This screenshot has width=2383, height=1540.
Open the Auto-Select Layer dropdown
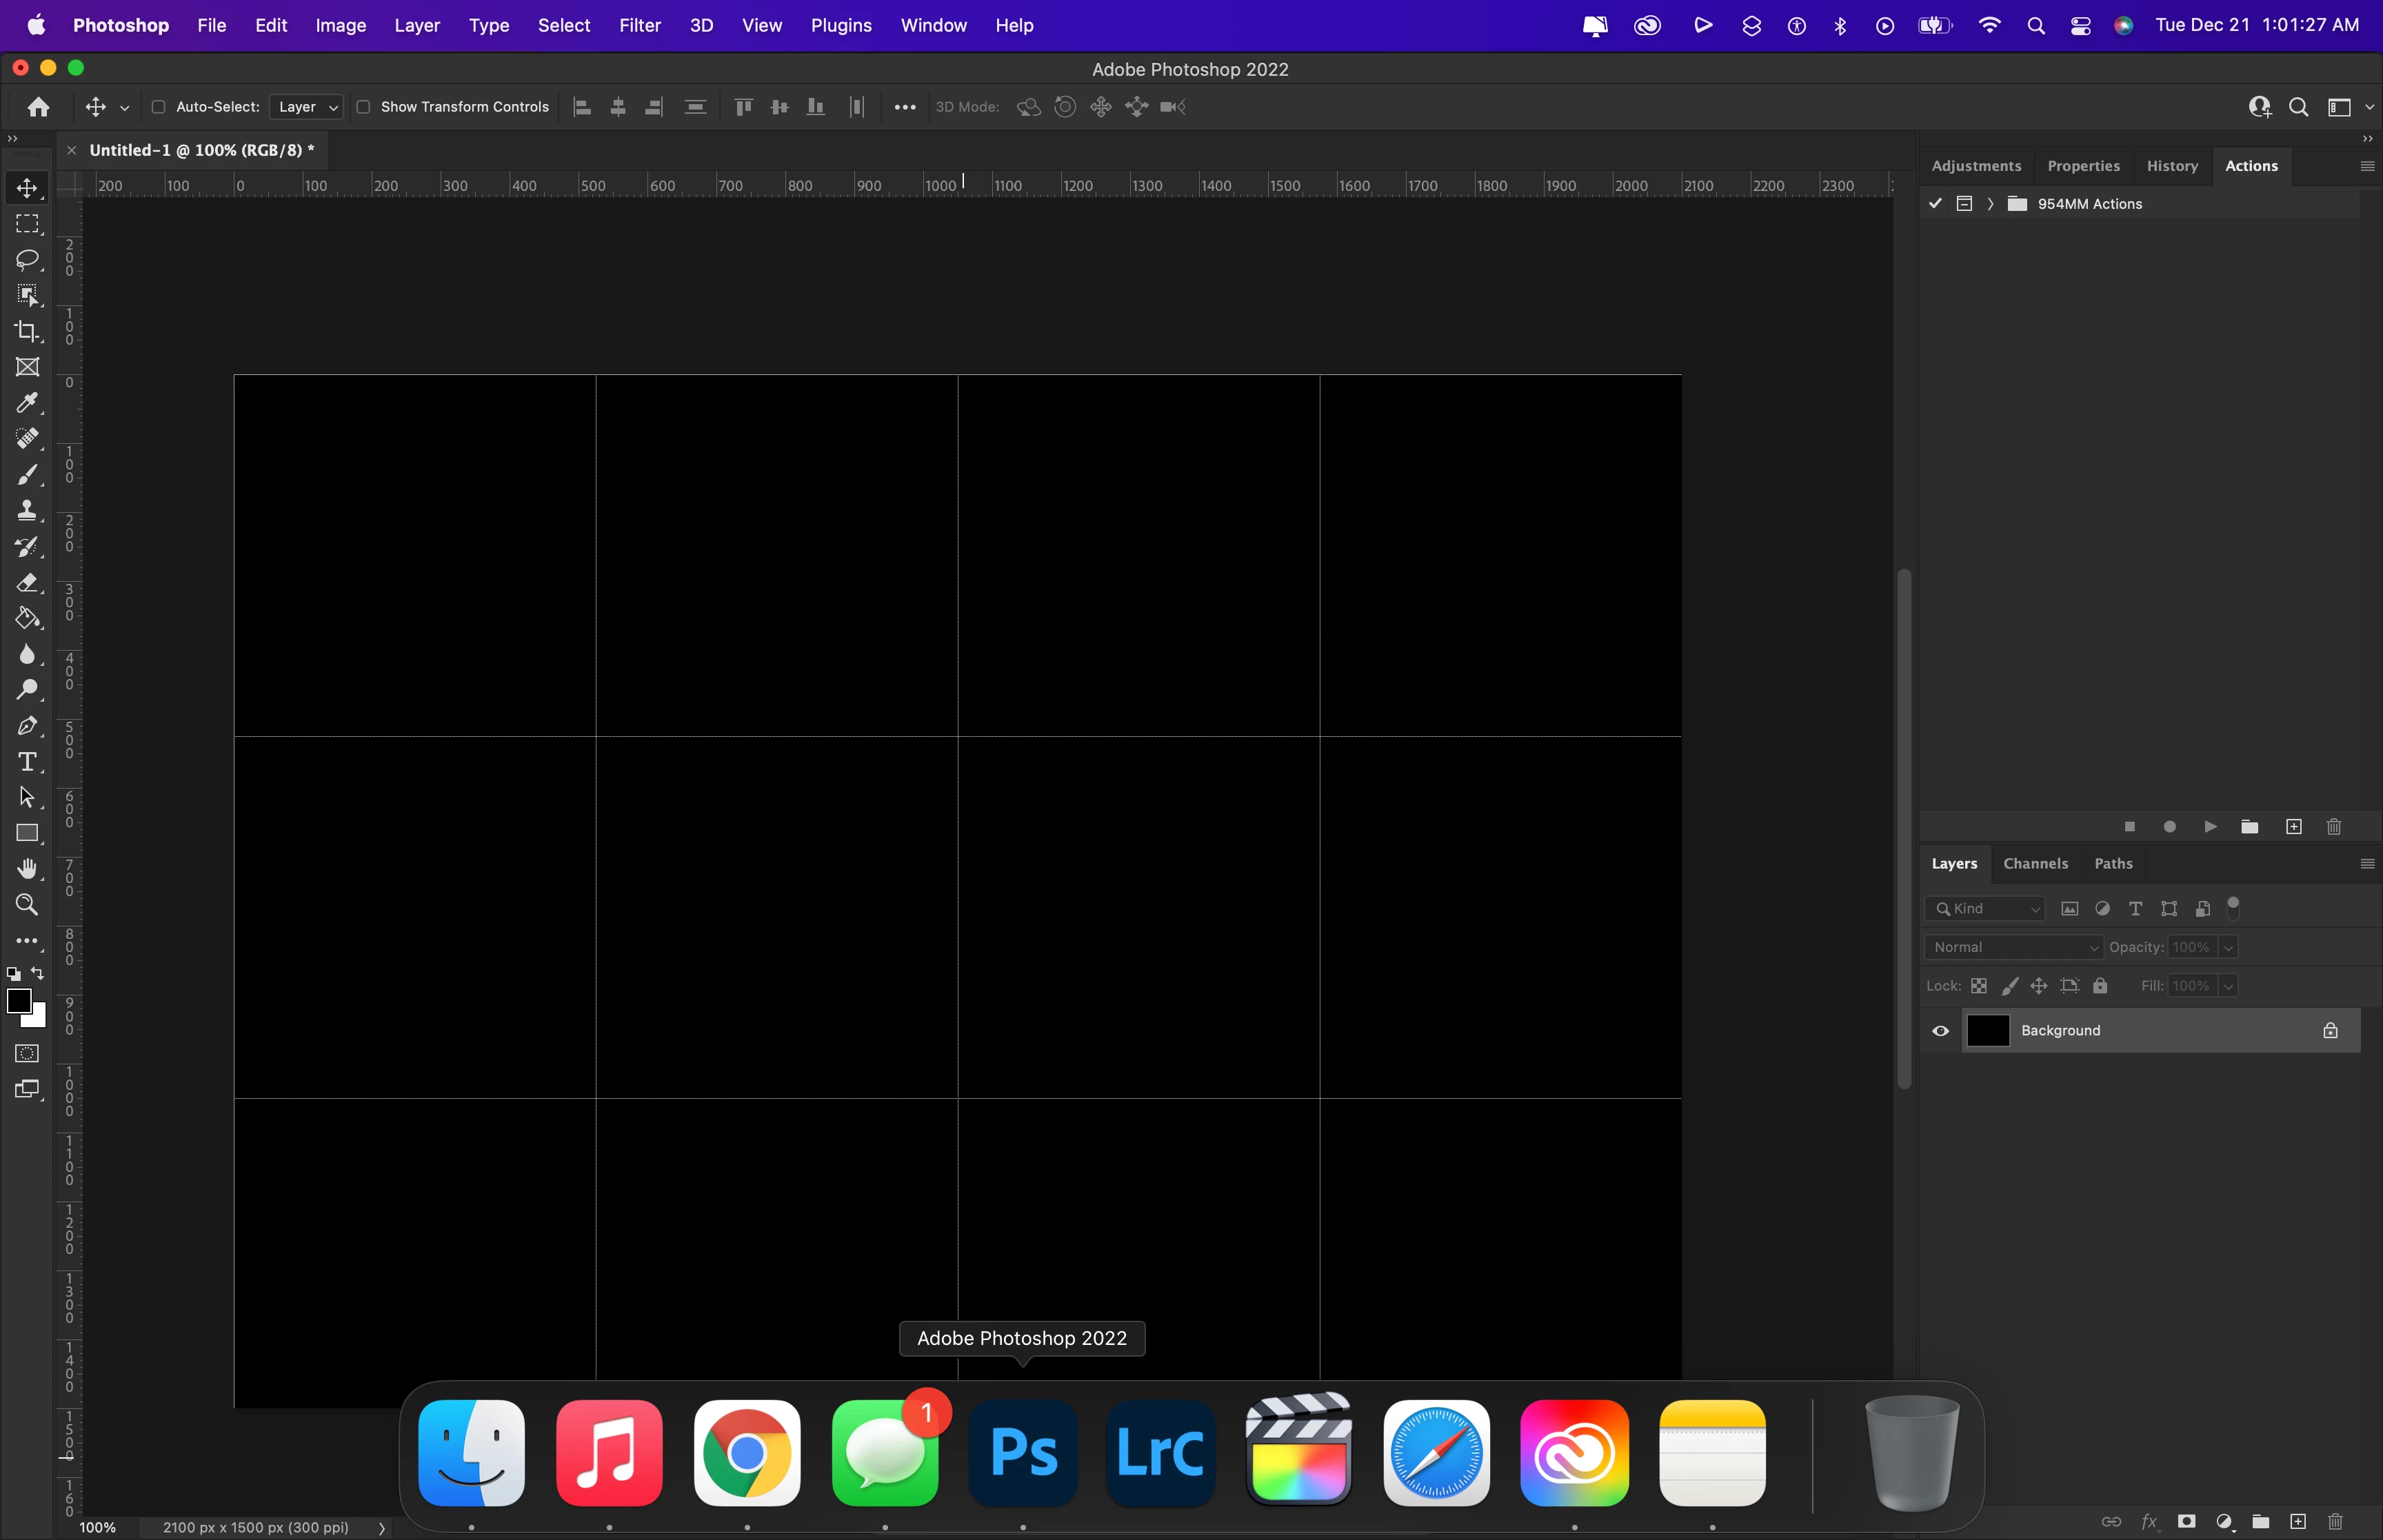[x=306, y=107]
